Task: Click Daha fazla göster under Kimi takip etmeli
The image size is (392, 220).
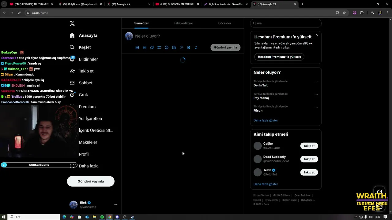Action: click(x=266, y=184)
